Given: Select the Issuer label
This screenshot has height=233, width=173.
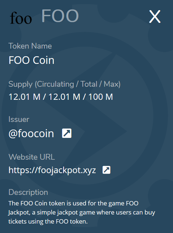Looking at the screenshot, I should point(19,119).
